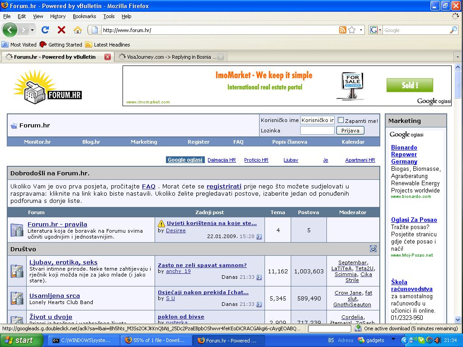Open the address bar history dropdown
The width and height of the screenshot is (463, 347).
click(361, 30)
